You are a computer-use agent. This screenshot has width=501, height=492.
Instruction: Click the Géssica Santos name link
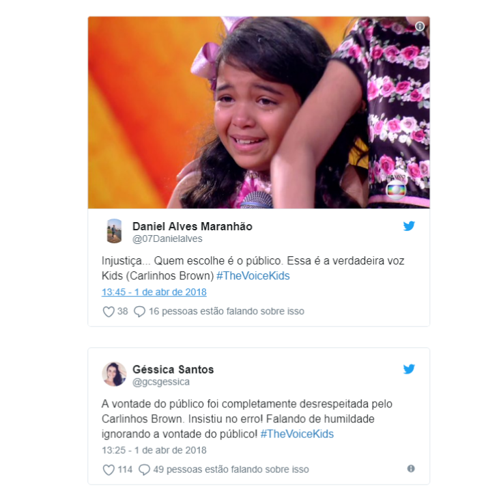[173, 370]
